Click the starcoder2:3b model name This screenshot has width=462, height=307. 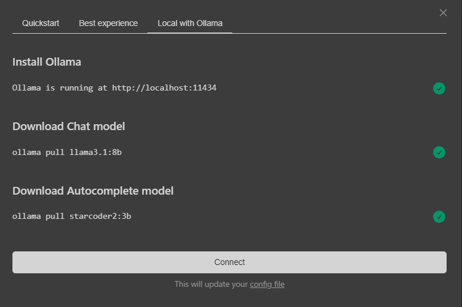click(x=100, y=216)
